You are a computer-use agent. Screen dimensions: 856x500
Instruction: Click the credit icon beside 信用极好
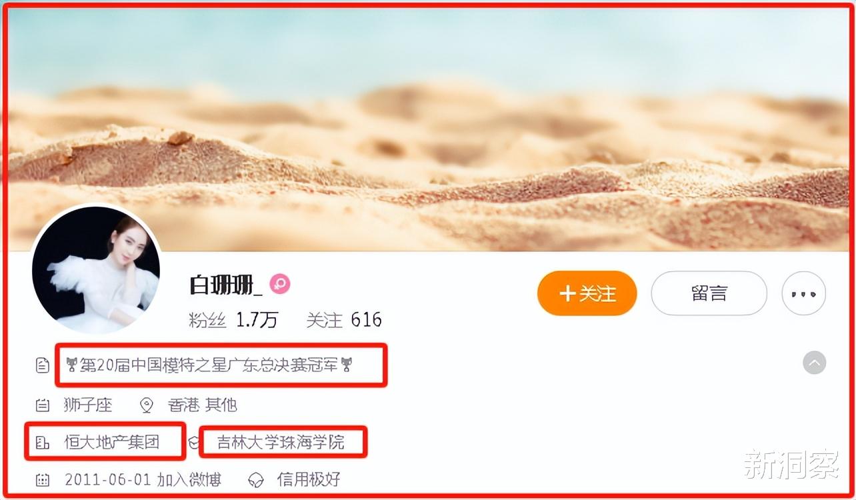(x=256, y=479)
